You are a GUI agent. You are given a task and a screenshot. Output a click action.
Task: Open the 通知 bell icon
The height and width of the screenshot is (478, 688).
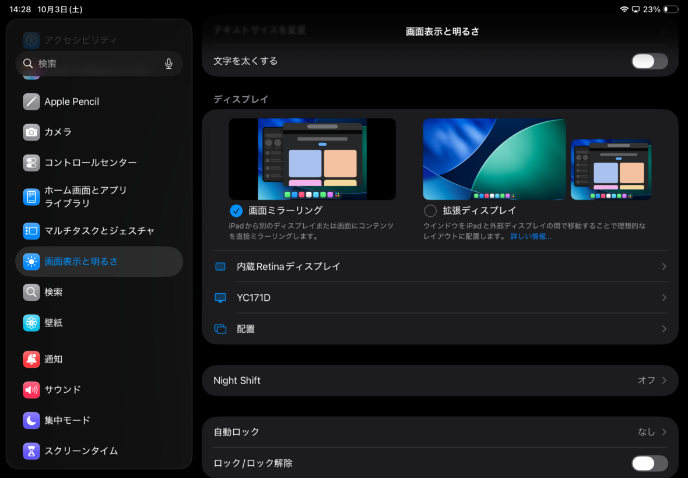pos(31,359)
